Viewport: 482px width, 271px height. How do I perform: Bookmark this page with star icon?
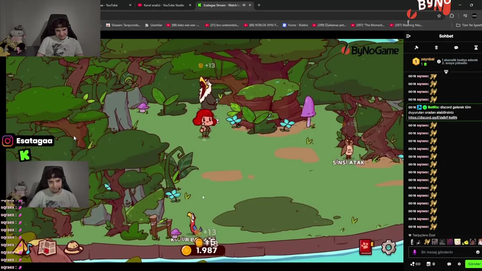click(439, 16)
